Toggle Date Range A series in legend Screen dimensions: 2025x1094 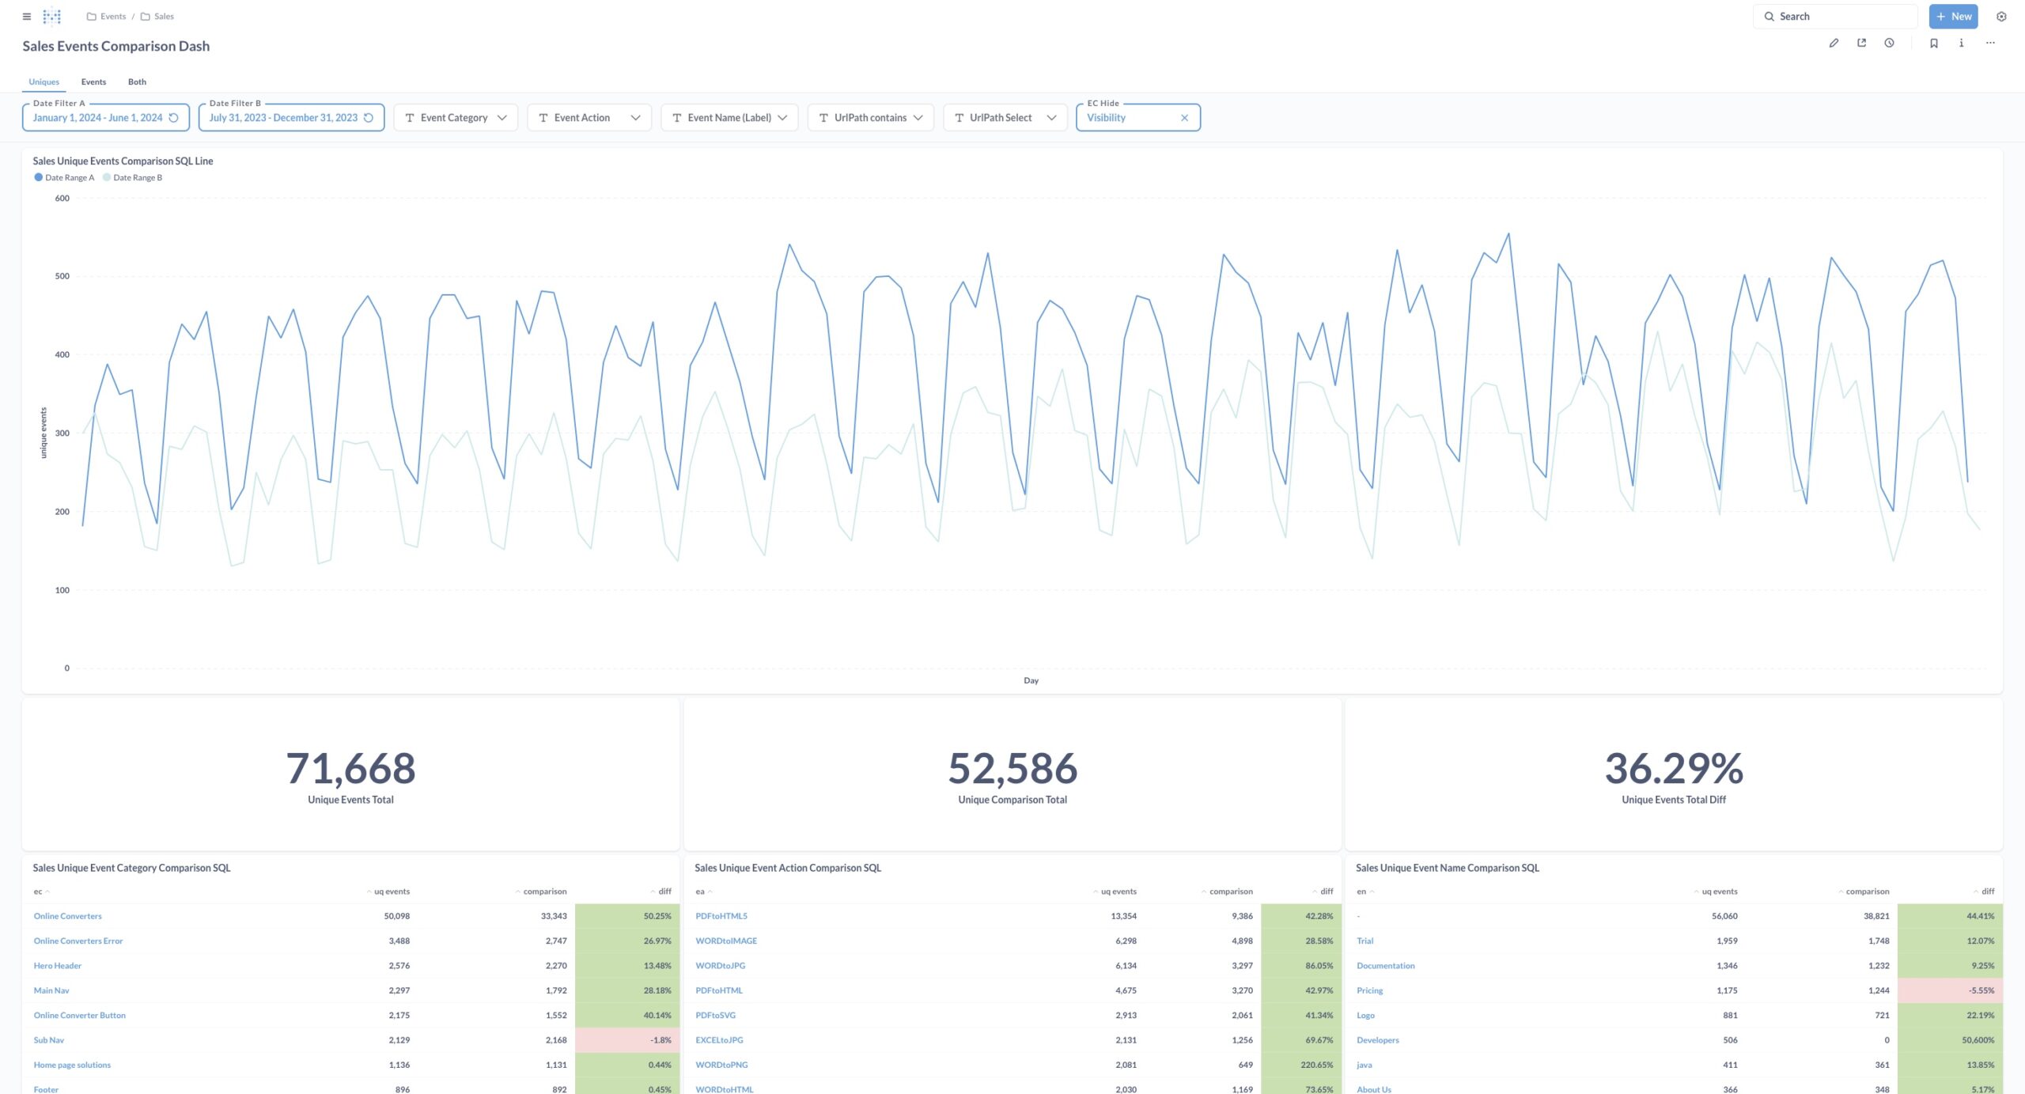point(65,177)
